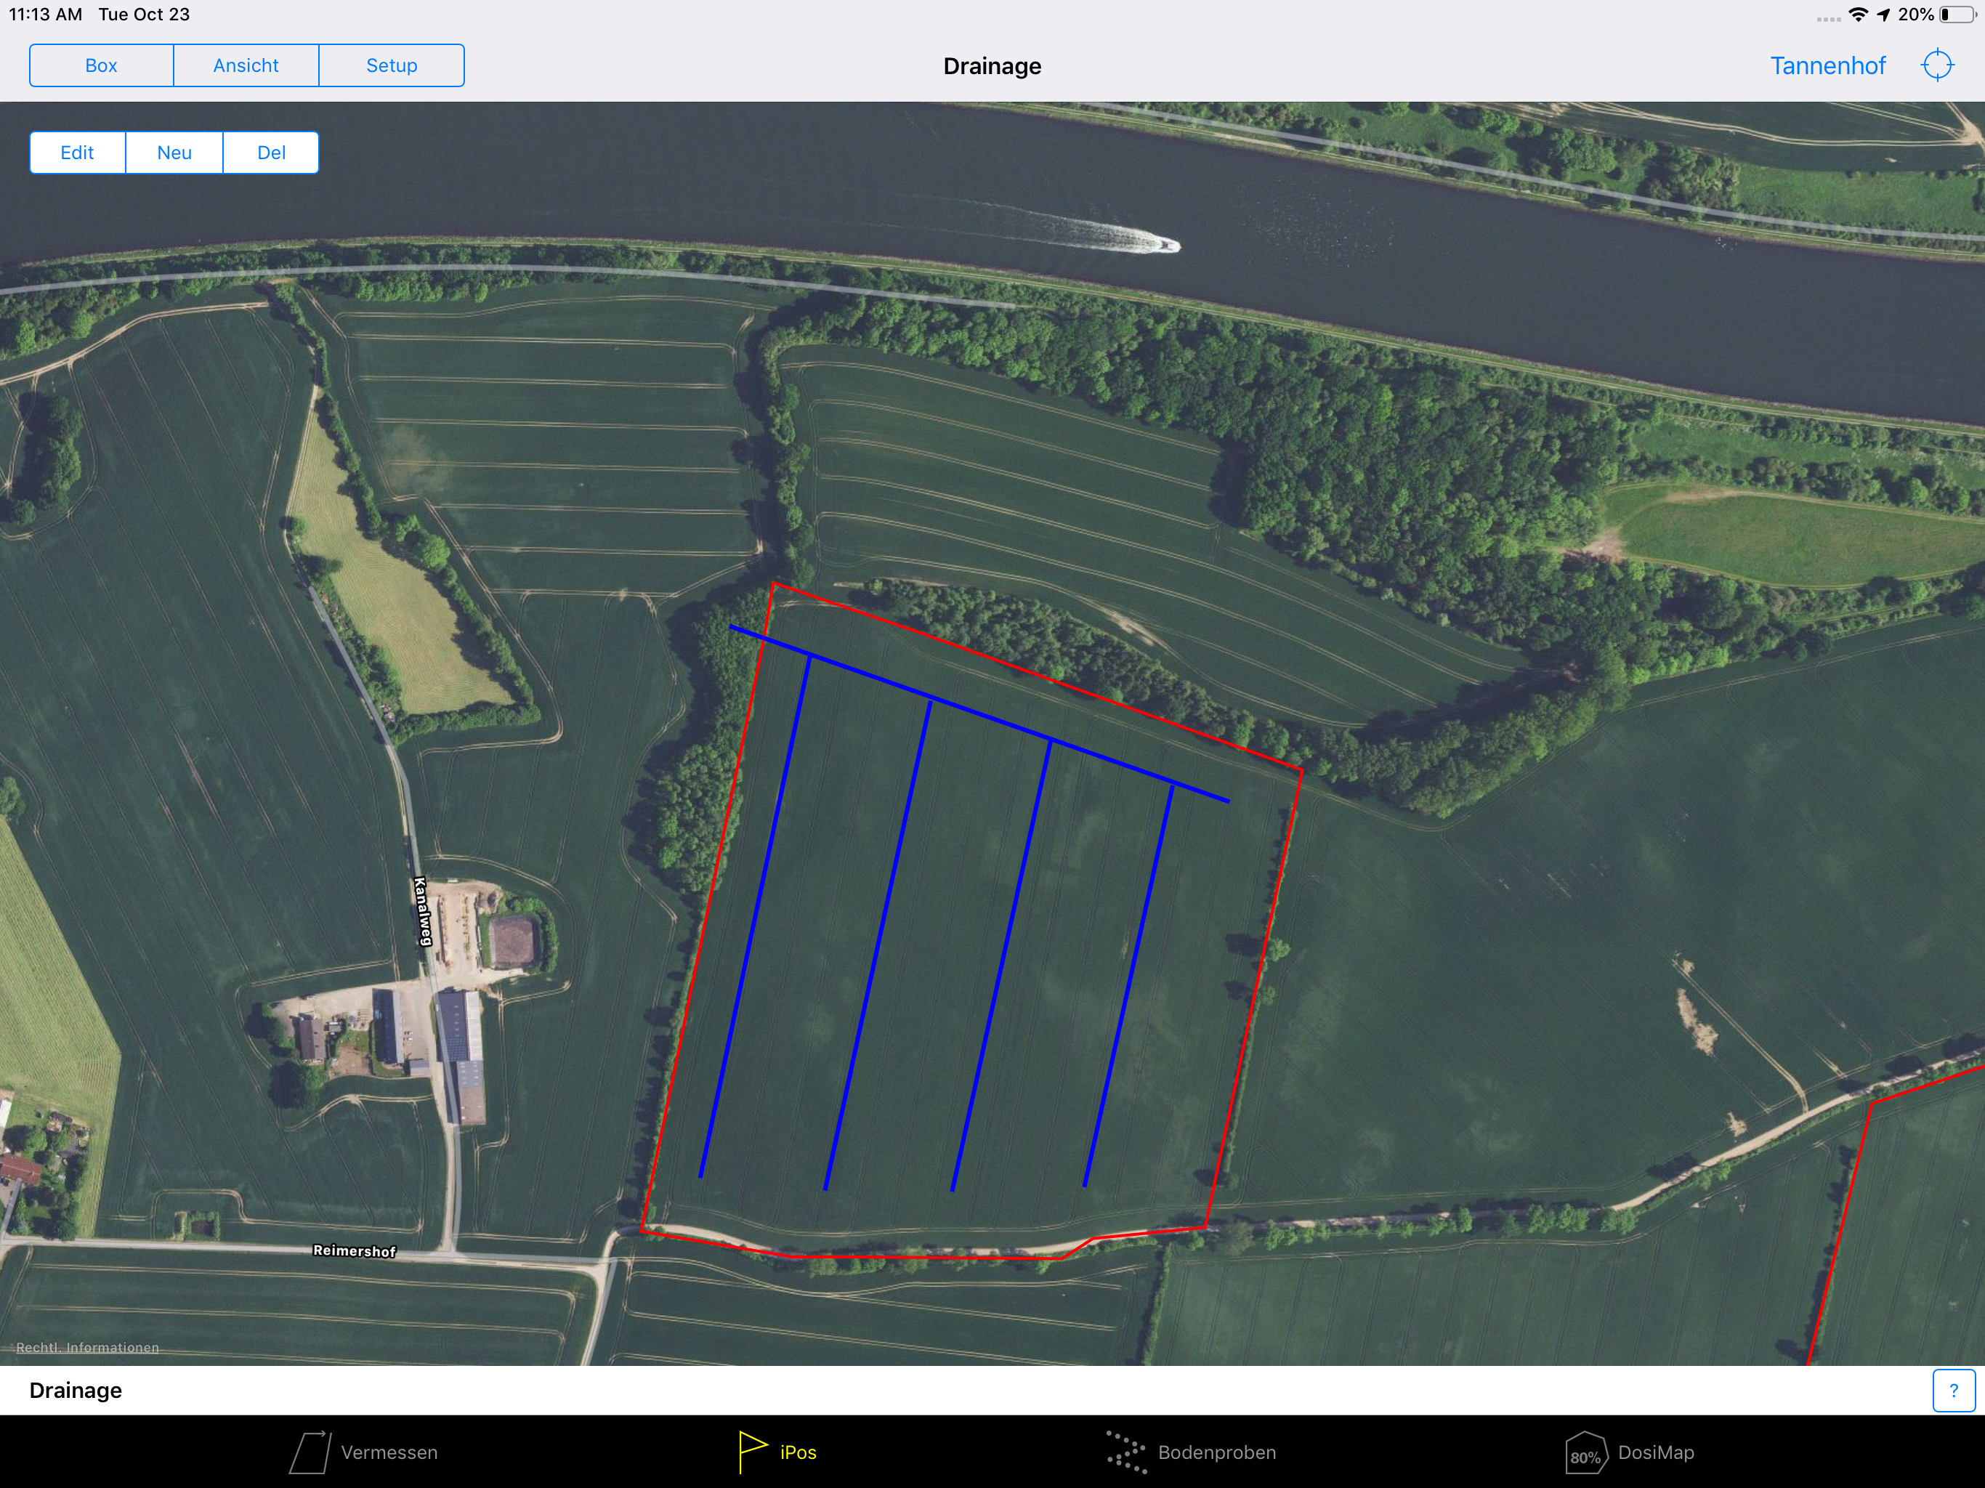The height and width of the screenshot is (1488, 1985).
Task: Tap the GPS locate crosshair icon
Action: click(1936, 65)
